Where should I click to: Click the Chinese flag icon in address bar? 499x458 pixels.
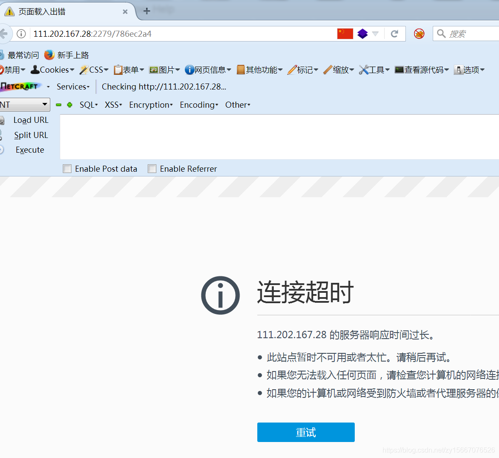pos(345,33)
